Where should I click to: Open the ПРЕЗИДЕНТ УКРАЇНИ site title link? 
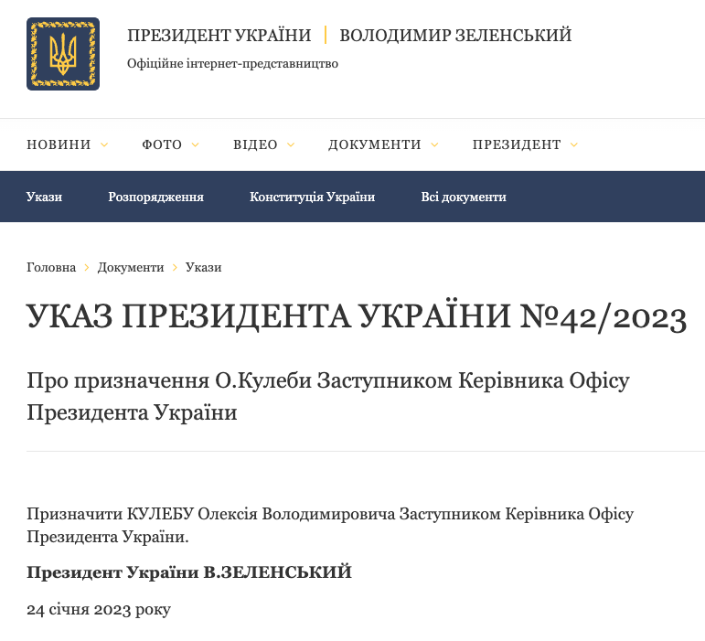pyautogui.click(x=219, y=36)
